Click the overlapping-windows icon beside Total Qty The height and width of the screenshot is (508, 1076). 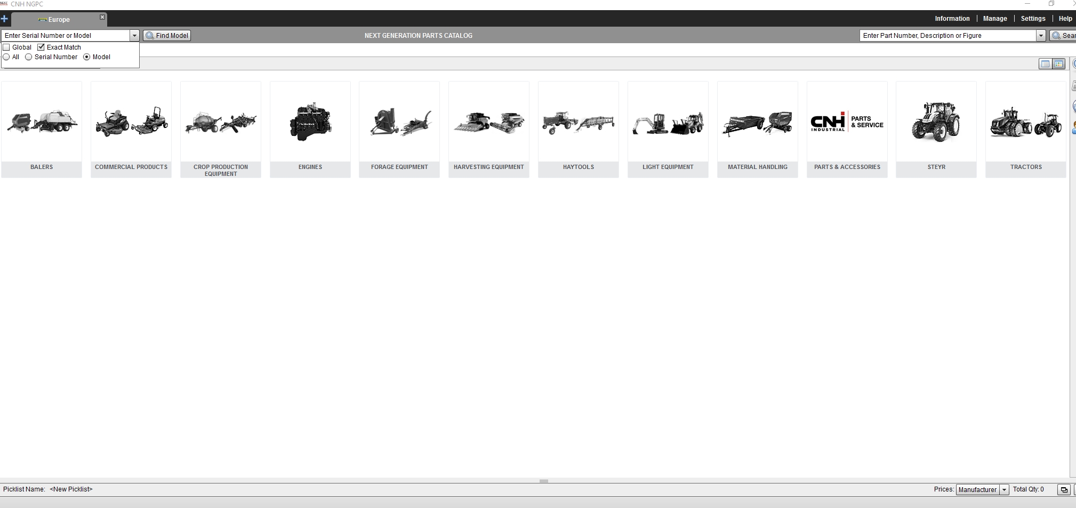(x=1064, y=490)
